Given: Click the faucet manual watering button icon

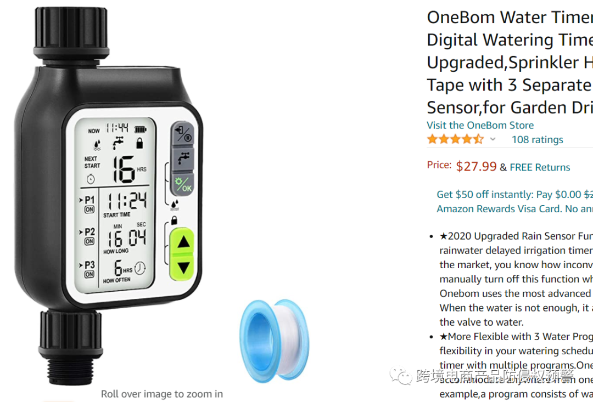Looking at the screenshot, I should click(x=183, y=159).
